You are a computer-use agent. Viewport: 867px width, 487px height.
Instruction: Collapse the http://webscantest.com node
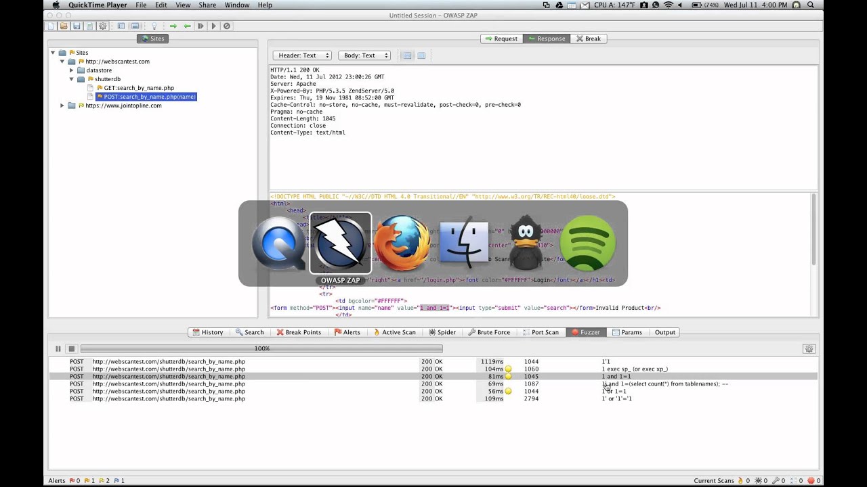pos(62,61)
